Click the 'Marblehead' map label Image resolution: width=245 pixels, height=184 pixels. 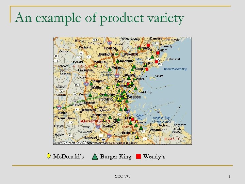173,59
